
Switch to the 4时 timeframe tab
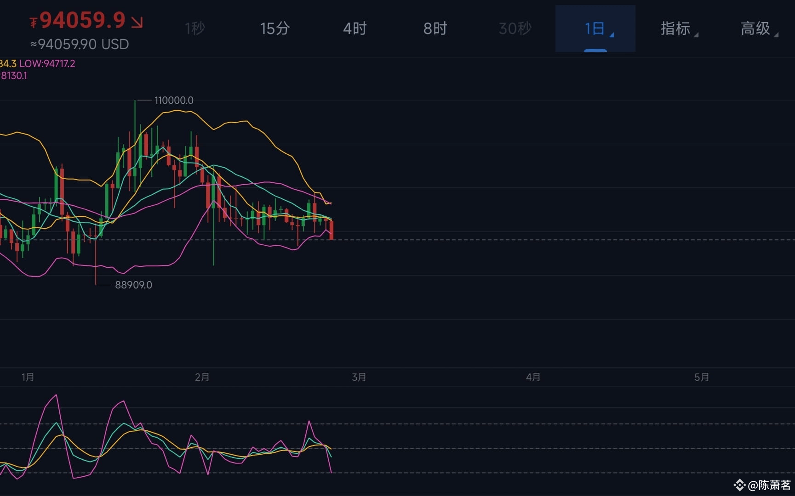(355, 28)
